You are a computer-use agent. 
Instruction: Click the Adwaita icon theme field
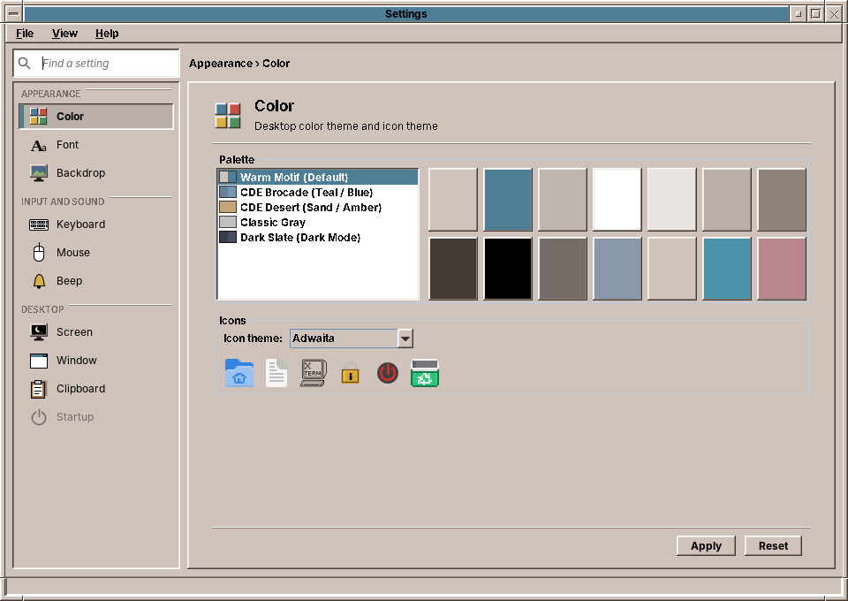(x=344, y=339)
